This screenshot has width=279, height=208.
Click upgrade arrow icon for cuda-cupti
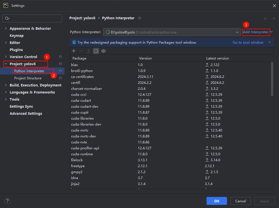207,112
